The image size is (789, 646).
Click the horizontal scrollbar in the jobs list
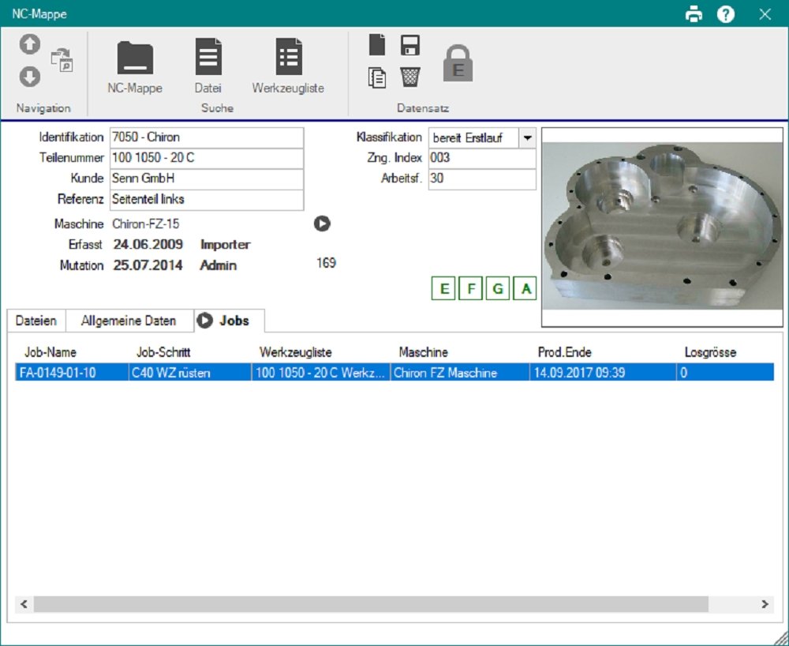tap(371, 604)
